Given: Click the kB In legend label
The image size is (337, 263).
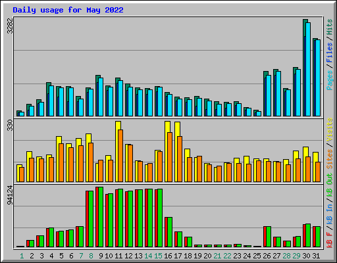Looking at the screenshot, I should click(x=330, y=214).
